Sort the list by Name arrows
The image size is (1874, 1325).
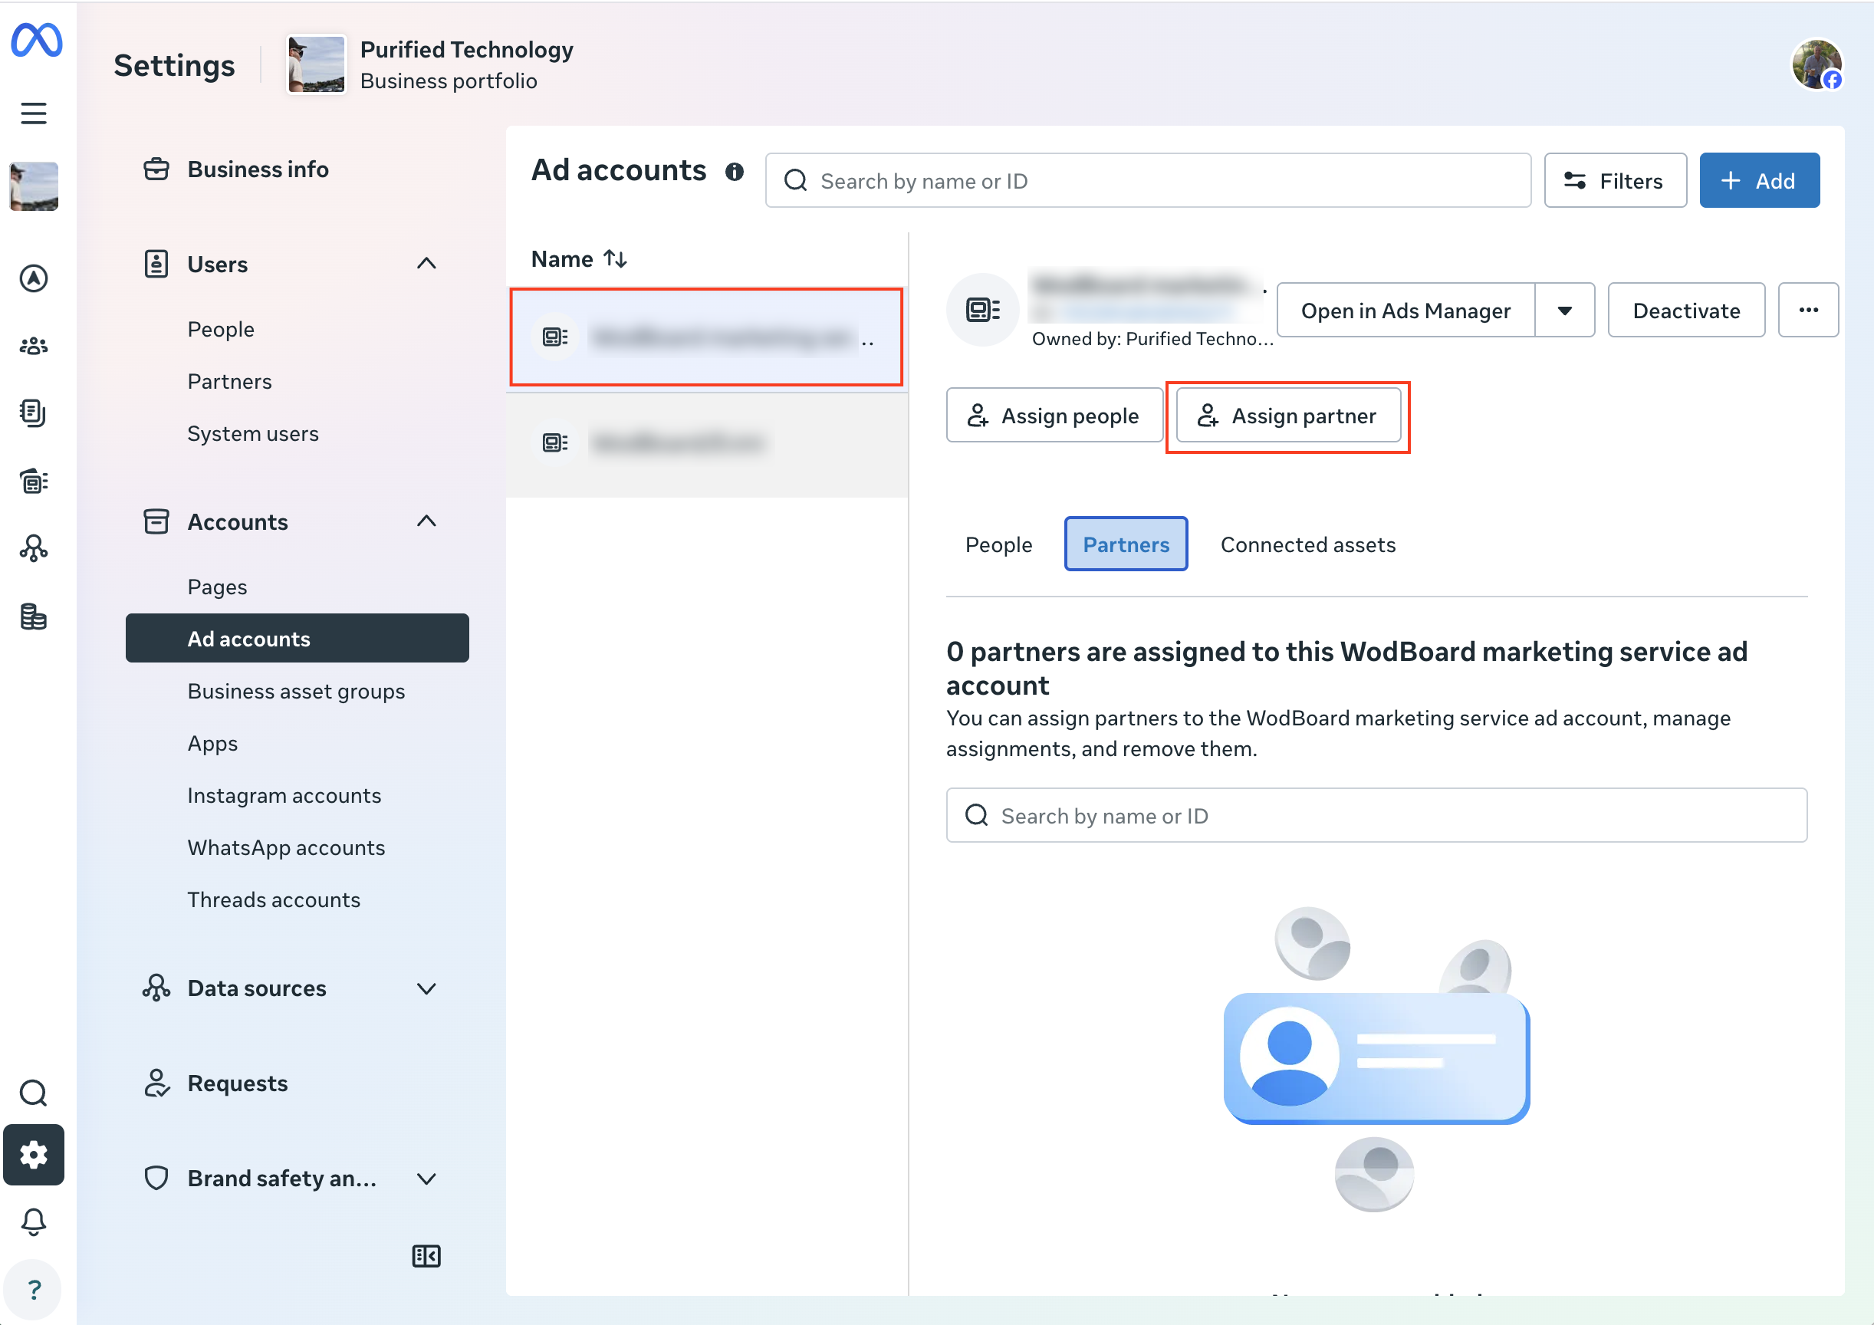pos(616,259)
